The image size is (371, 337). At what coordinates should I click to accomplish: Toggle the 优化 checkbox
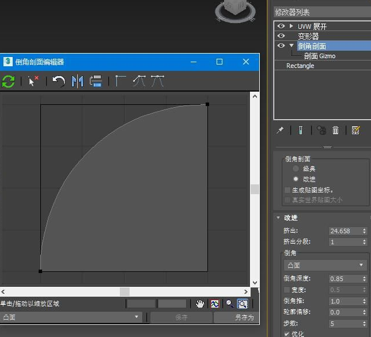click(x=287, y=334)
